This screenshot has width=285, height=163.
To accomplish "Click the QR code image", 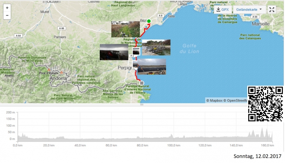I will click(x=265, y=104).
